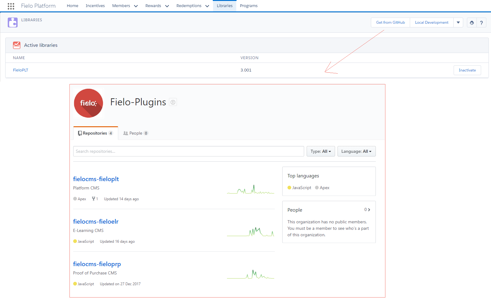Viewport: 491px width, 300px height.
Task: Open the Language: All filter dropdown
Action: [x=356, y=151]
